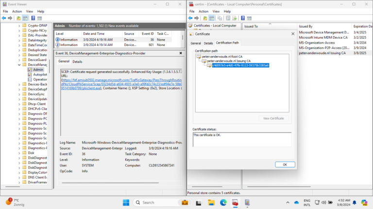
Task: Collapse the DeviceManagement folder in the tree
Action: (19, 64)
